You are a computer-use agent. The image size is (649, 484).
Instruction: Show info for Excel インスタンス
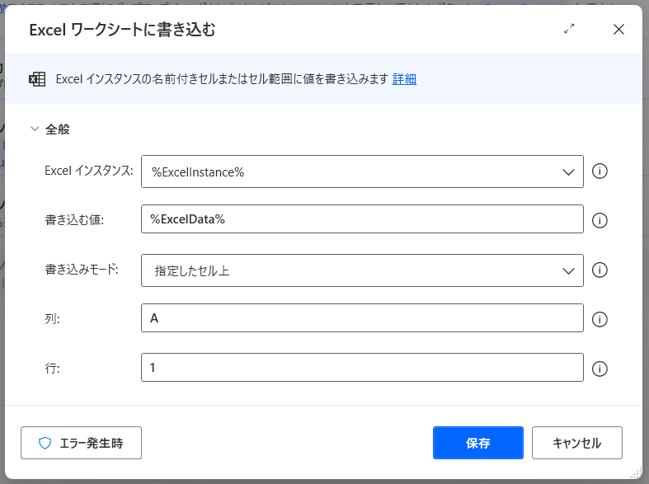click(x=600, y=171)
